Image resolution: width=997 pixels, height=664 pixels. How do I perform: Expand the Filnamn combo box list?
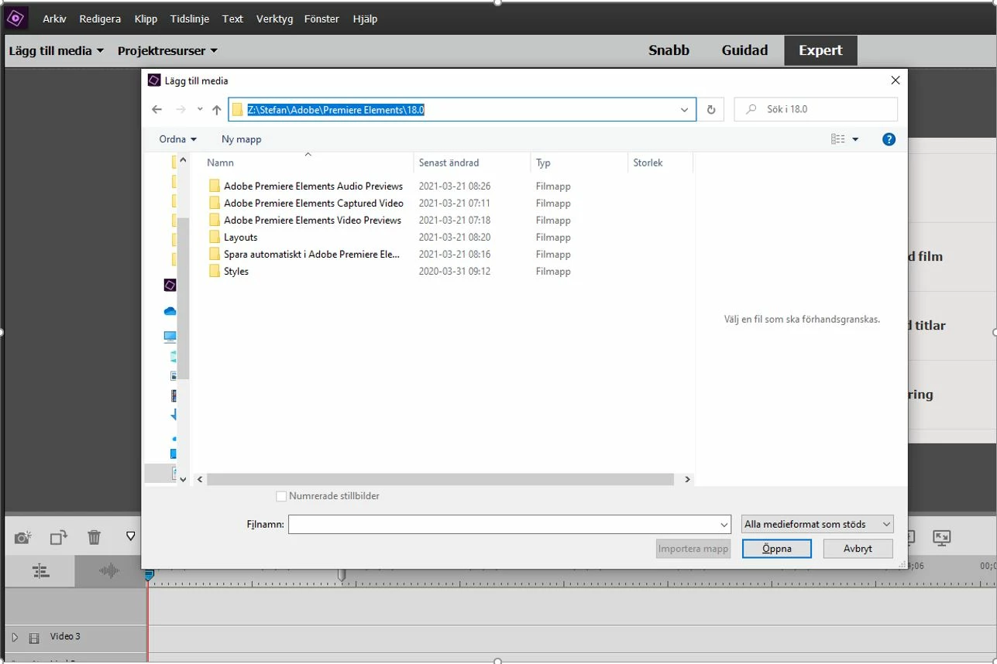pyautogui.click(x=724, y=525)
